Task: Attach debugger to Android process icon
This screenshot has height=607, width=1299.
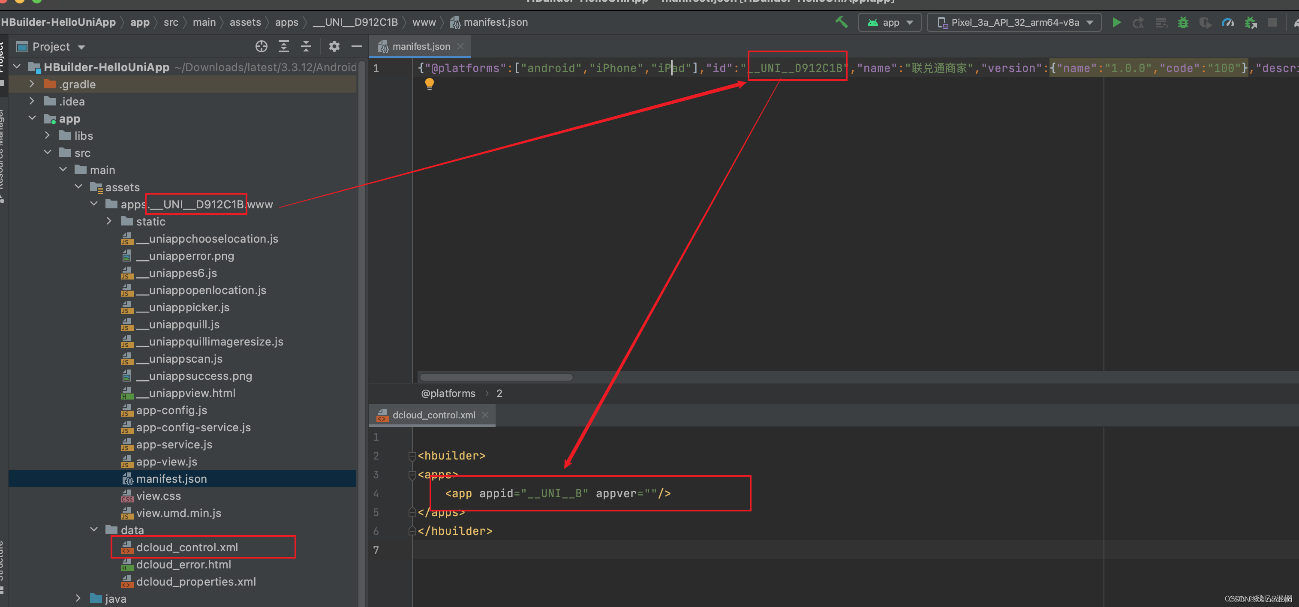Action: (x=1251, y=23)
